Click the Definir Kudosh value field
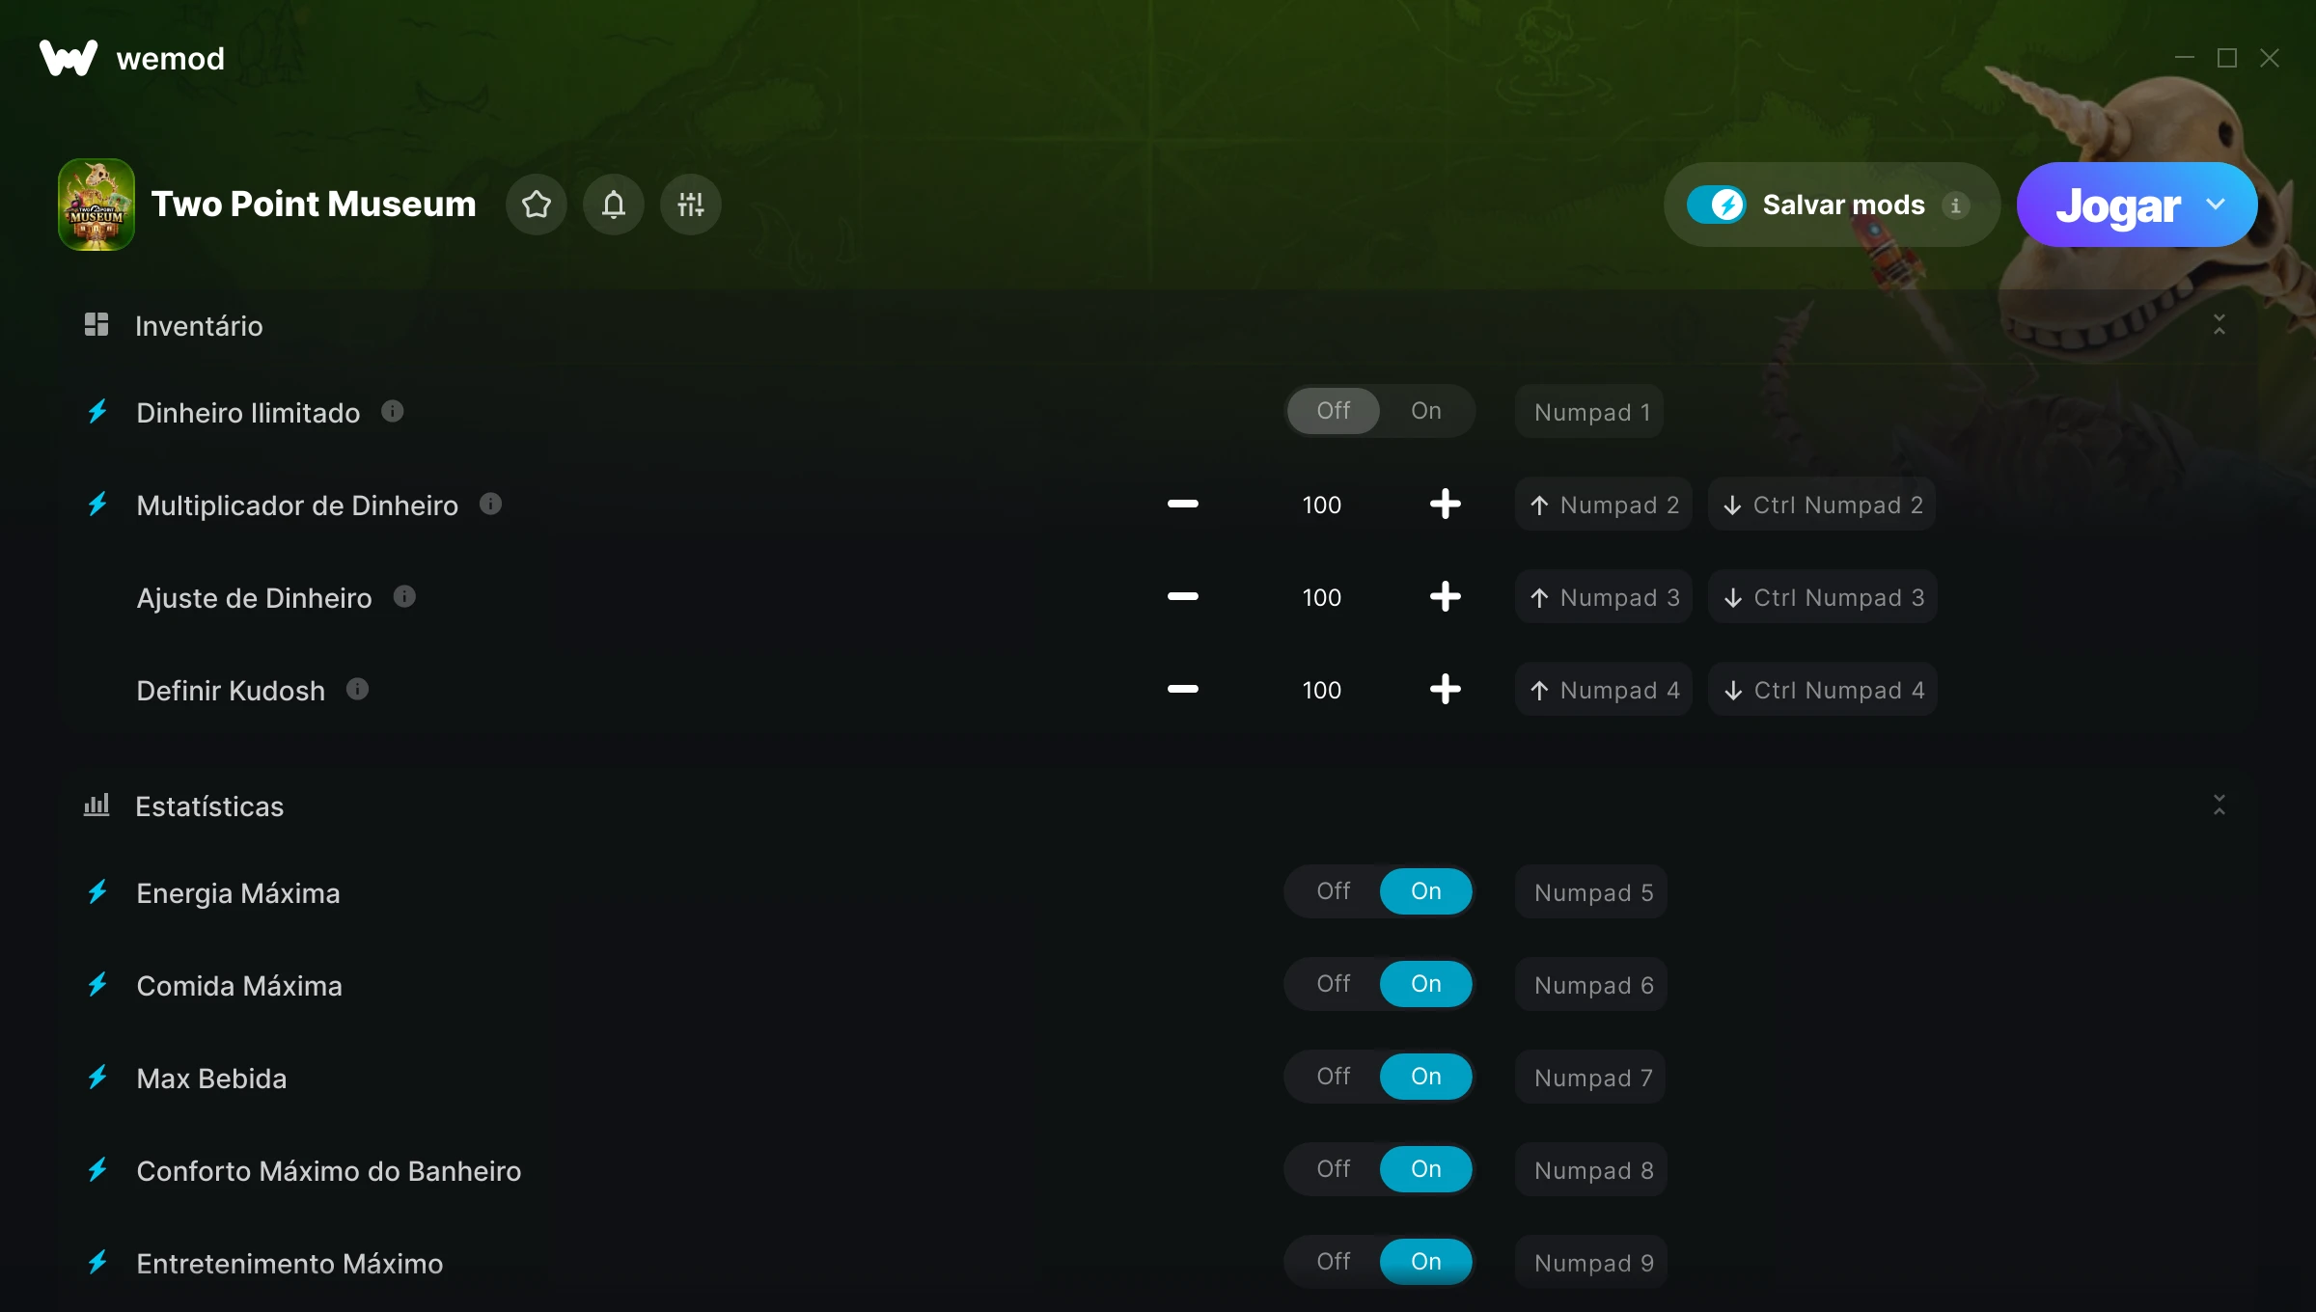The width and height of the screenshot is (2316, 1312). (1321, 690)
